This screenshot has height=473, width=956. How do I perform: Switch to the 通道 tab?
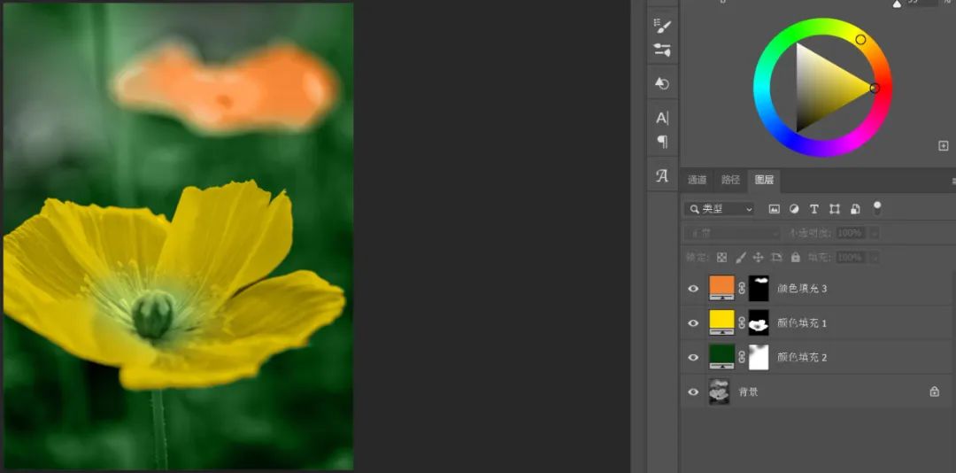pyautogui.click(x=698, y=180)
